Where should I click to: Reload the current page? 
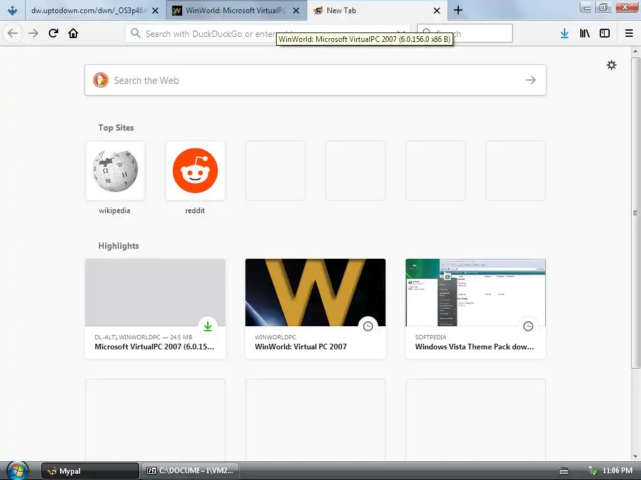click(x=53, y=33)
